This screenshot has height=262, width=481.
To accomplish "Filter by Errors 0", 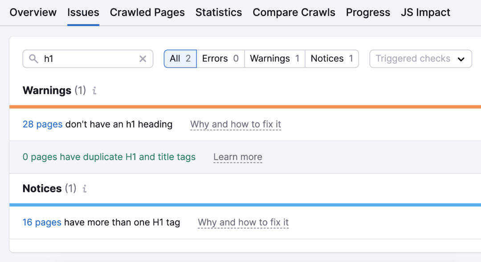I will point(220,59).
